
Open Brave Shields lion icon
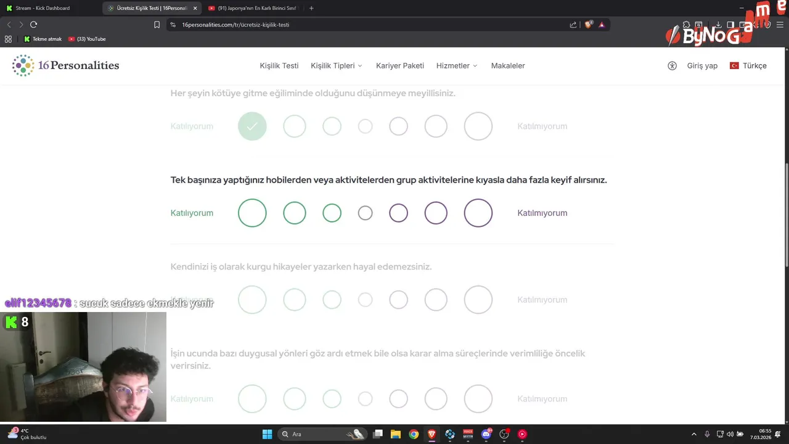(x=588, y=25)
